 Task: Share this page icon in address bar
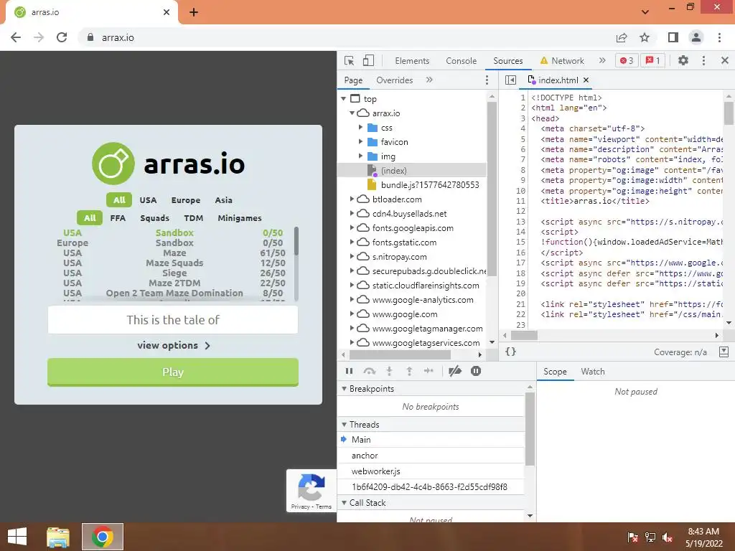[x=622, y=37]
